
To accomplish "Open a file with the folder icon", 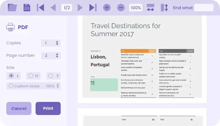I will point(12,7).
